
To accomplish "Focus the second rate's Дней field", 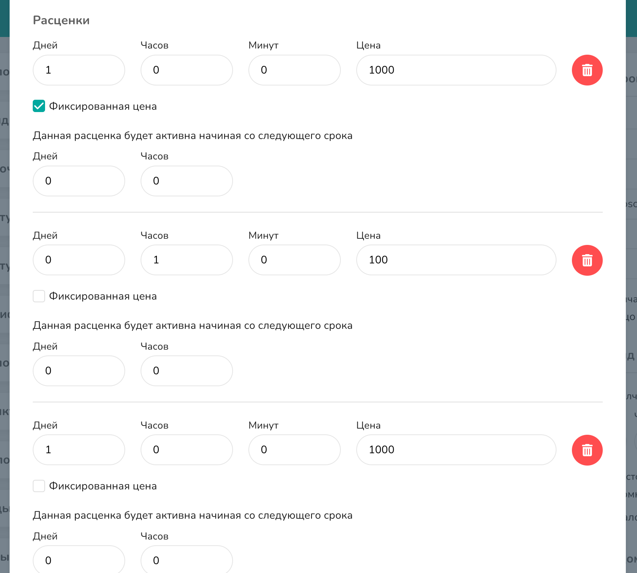I will tap(79, 260).
